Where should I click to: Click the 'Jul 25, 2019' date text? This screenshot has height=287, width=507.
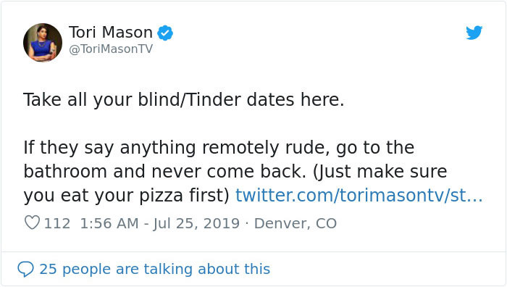point(196,223)
